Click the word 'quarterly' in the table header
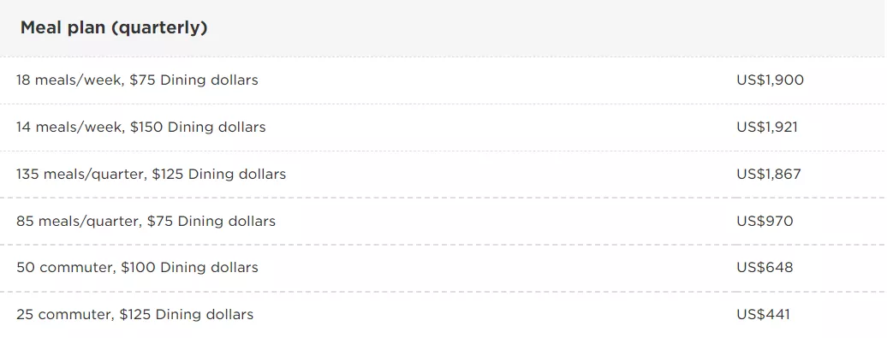 pos(158,27)
